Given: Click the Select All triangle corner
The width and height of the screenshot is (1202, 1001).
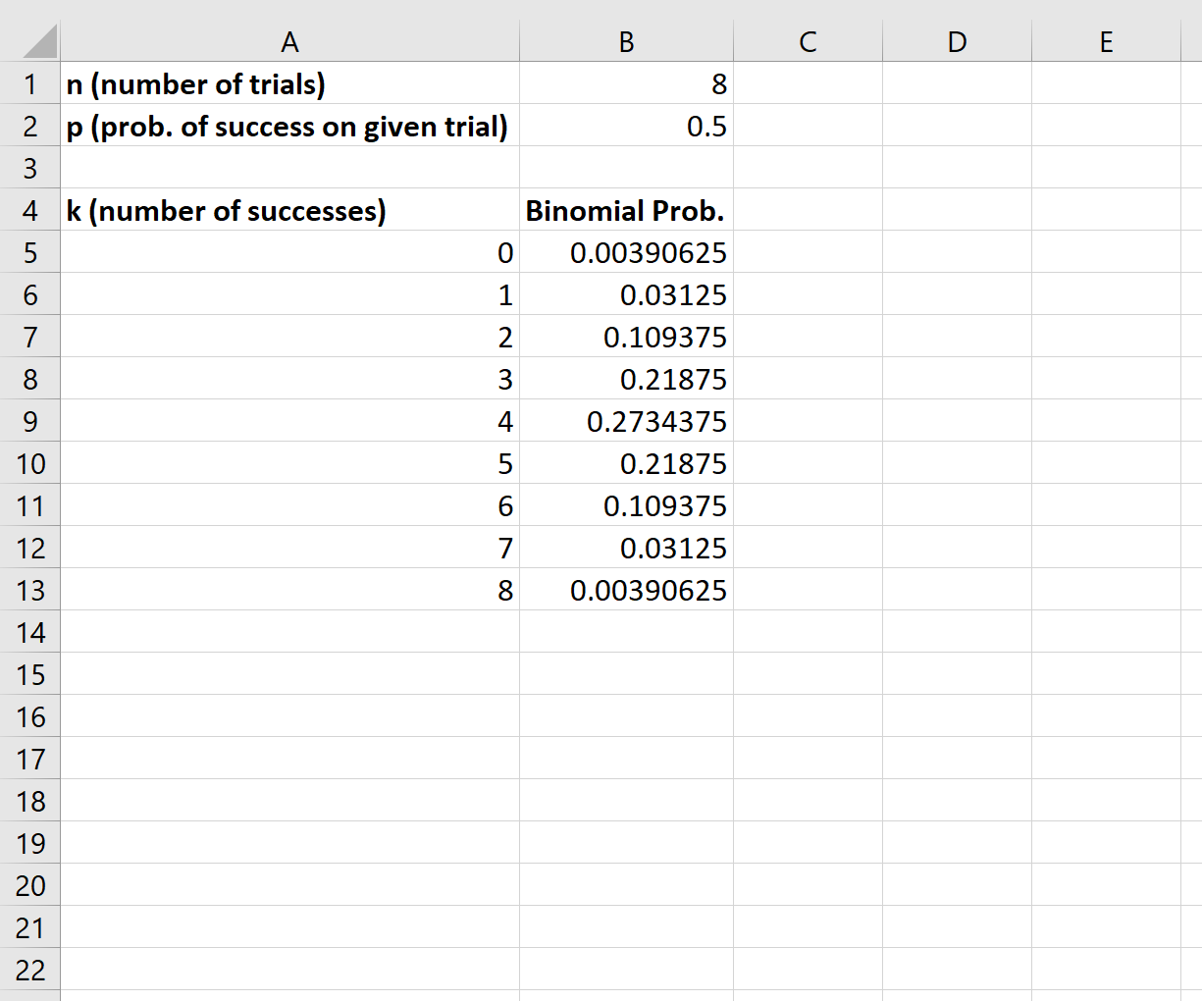Looking at the screenshot, I should (30, 41).
